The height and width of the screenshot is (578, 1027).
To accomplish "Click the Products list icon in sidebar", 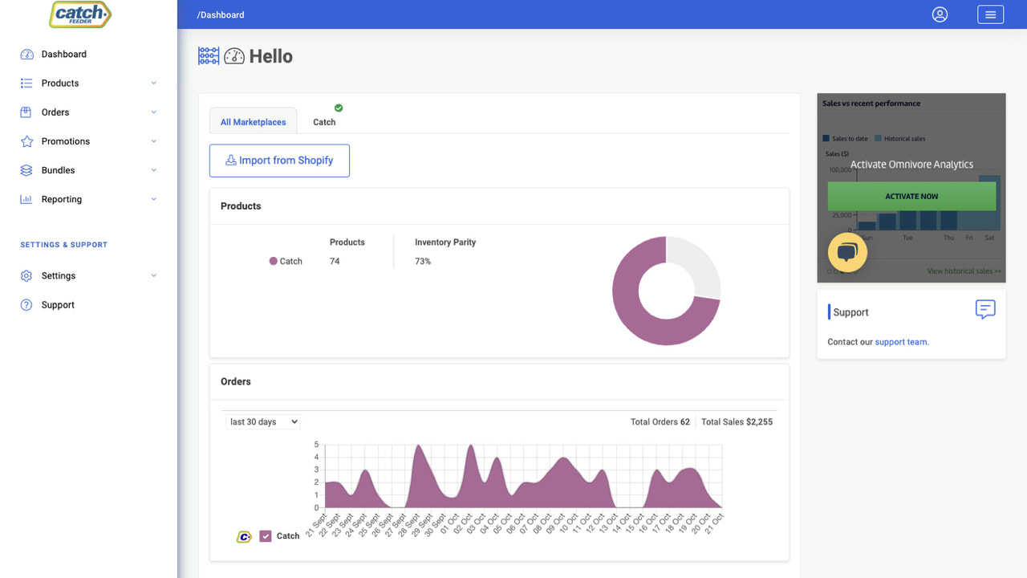I will pyautogui.click(x=26, y=83).
